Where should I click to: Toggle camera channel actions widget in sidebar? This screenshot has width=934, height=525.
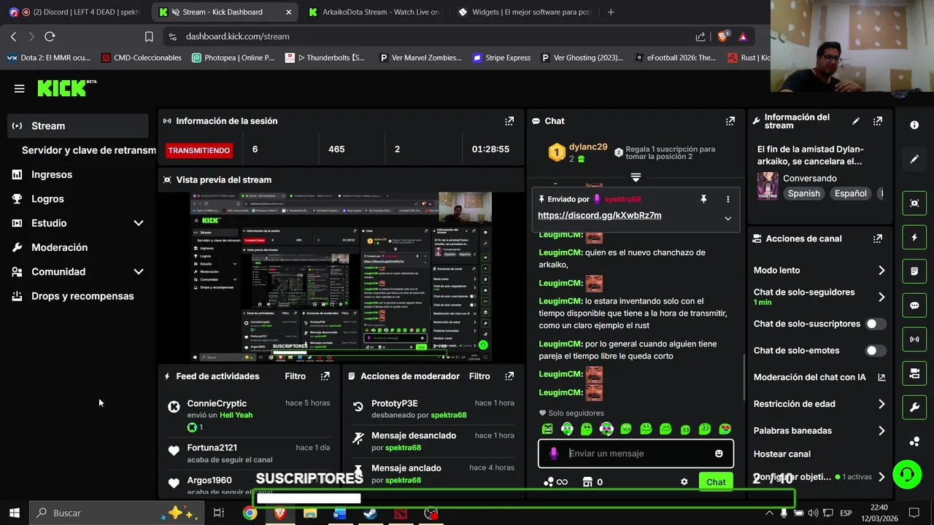pos(914,373)
